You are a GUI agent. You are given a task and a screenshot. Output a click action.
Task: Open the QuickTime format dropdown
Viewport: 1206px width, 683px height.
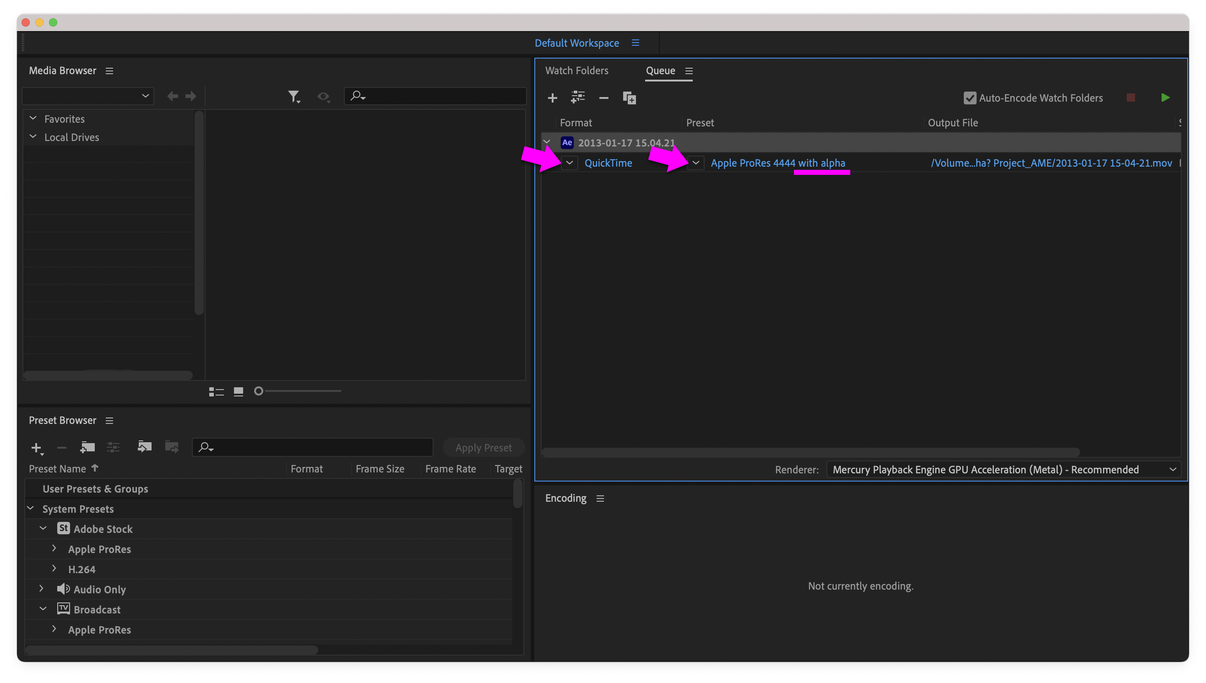click(x=570, y=163)
